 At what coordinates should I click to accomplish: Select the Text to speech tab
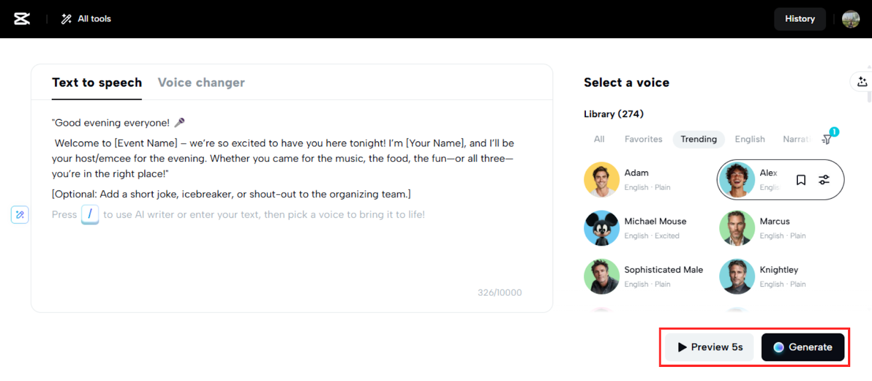[x=97, y=83]
